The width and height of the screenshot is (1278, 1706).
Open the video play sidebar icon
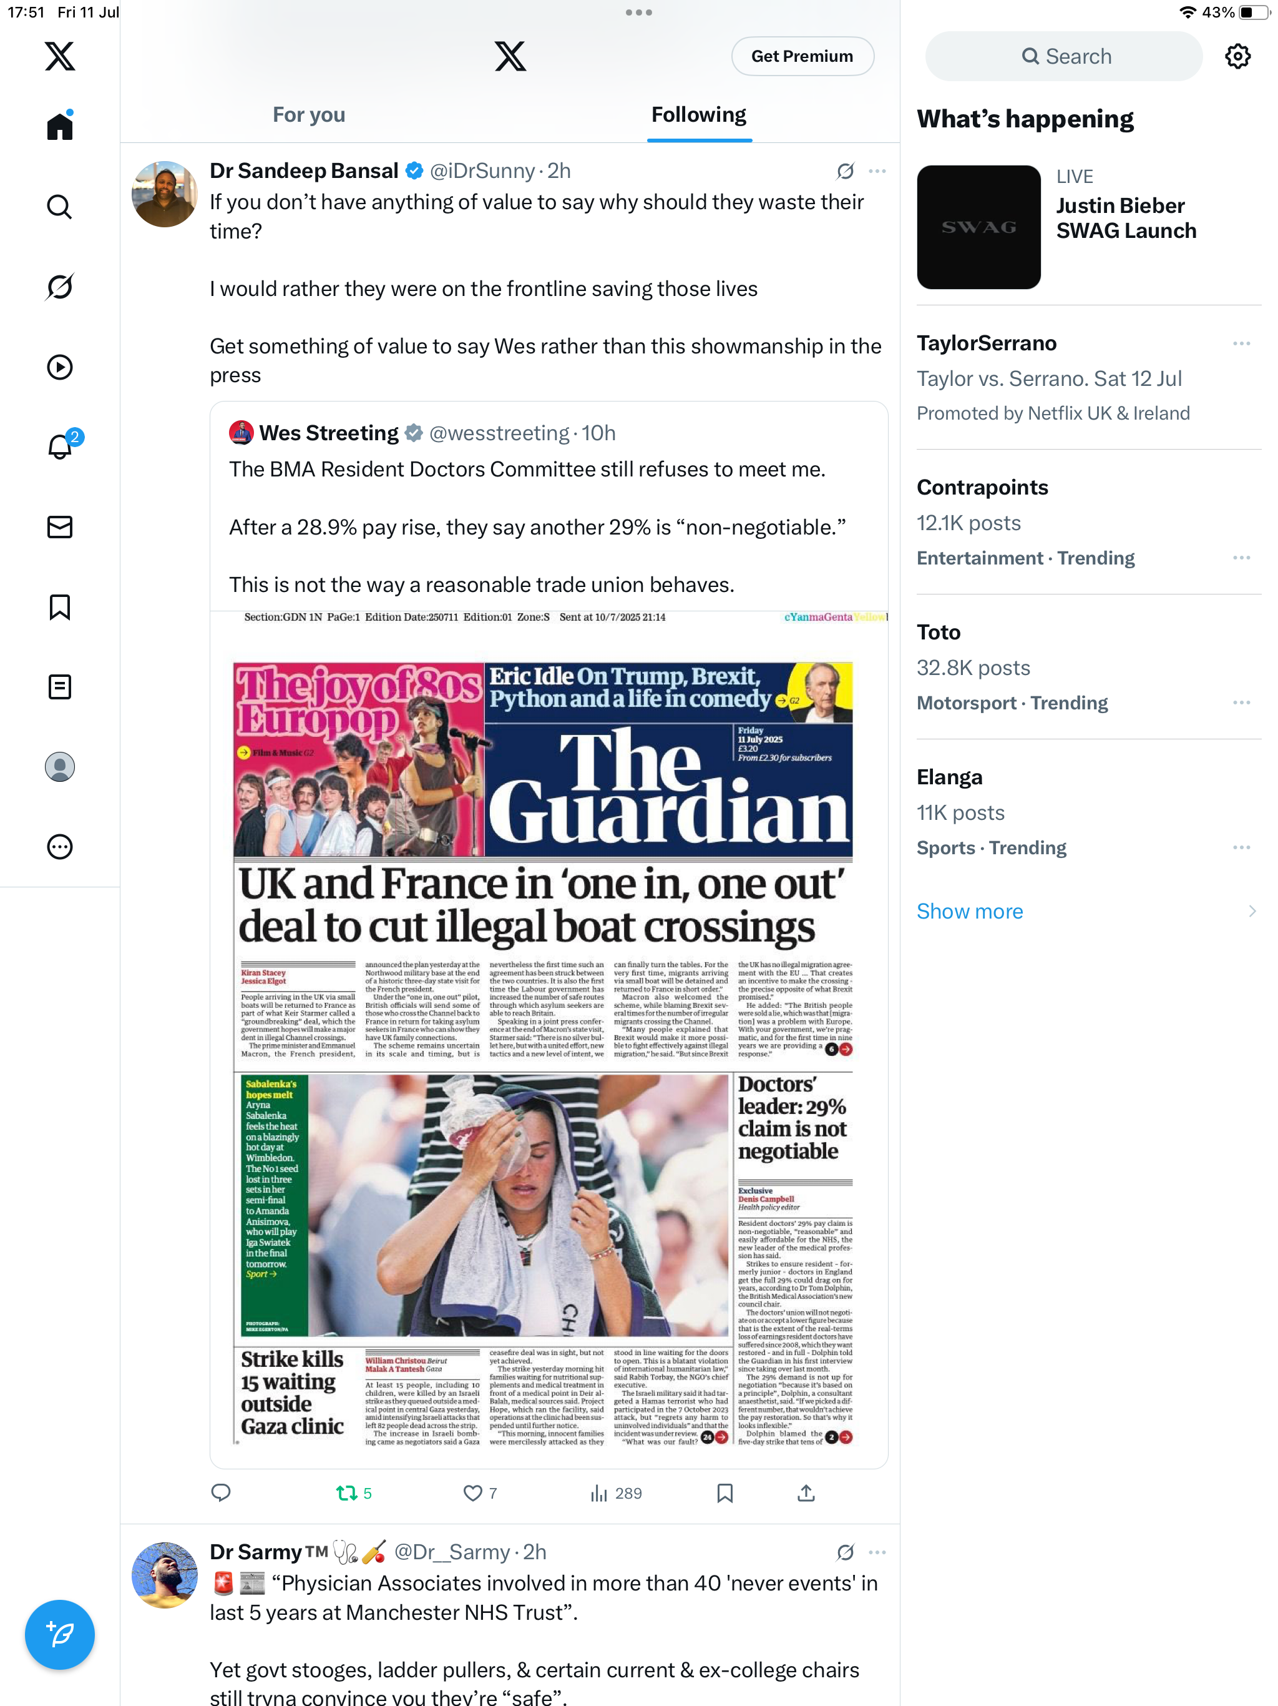(x=59, y=367)
